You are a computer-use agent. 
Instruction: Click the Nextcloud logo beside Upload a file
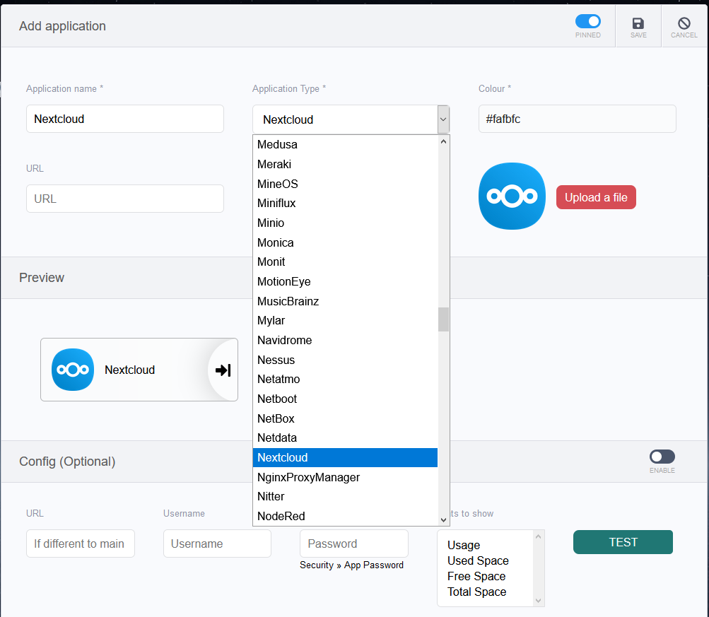(511, 196)
